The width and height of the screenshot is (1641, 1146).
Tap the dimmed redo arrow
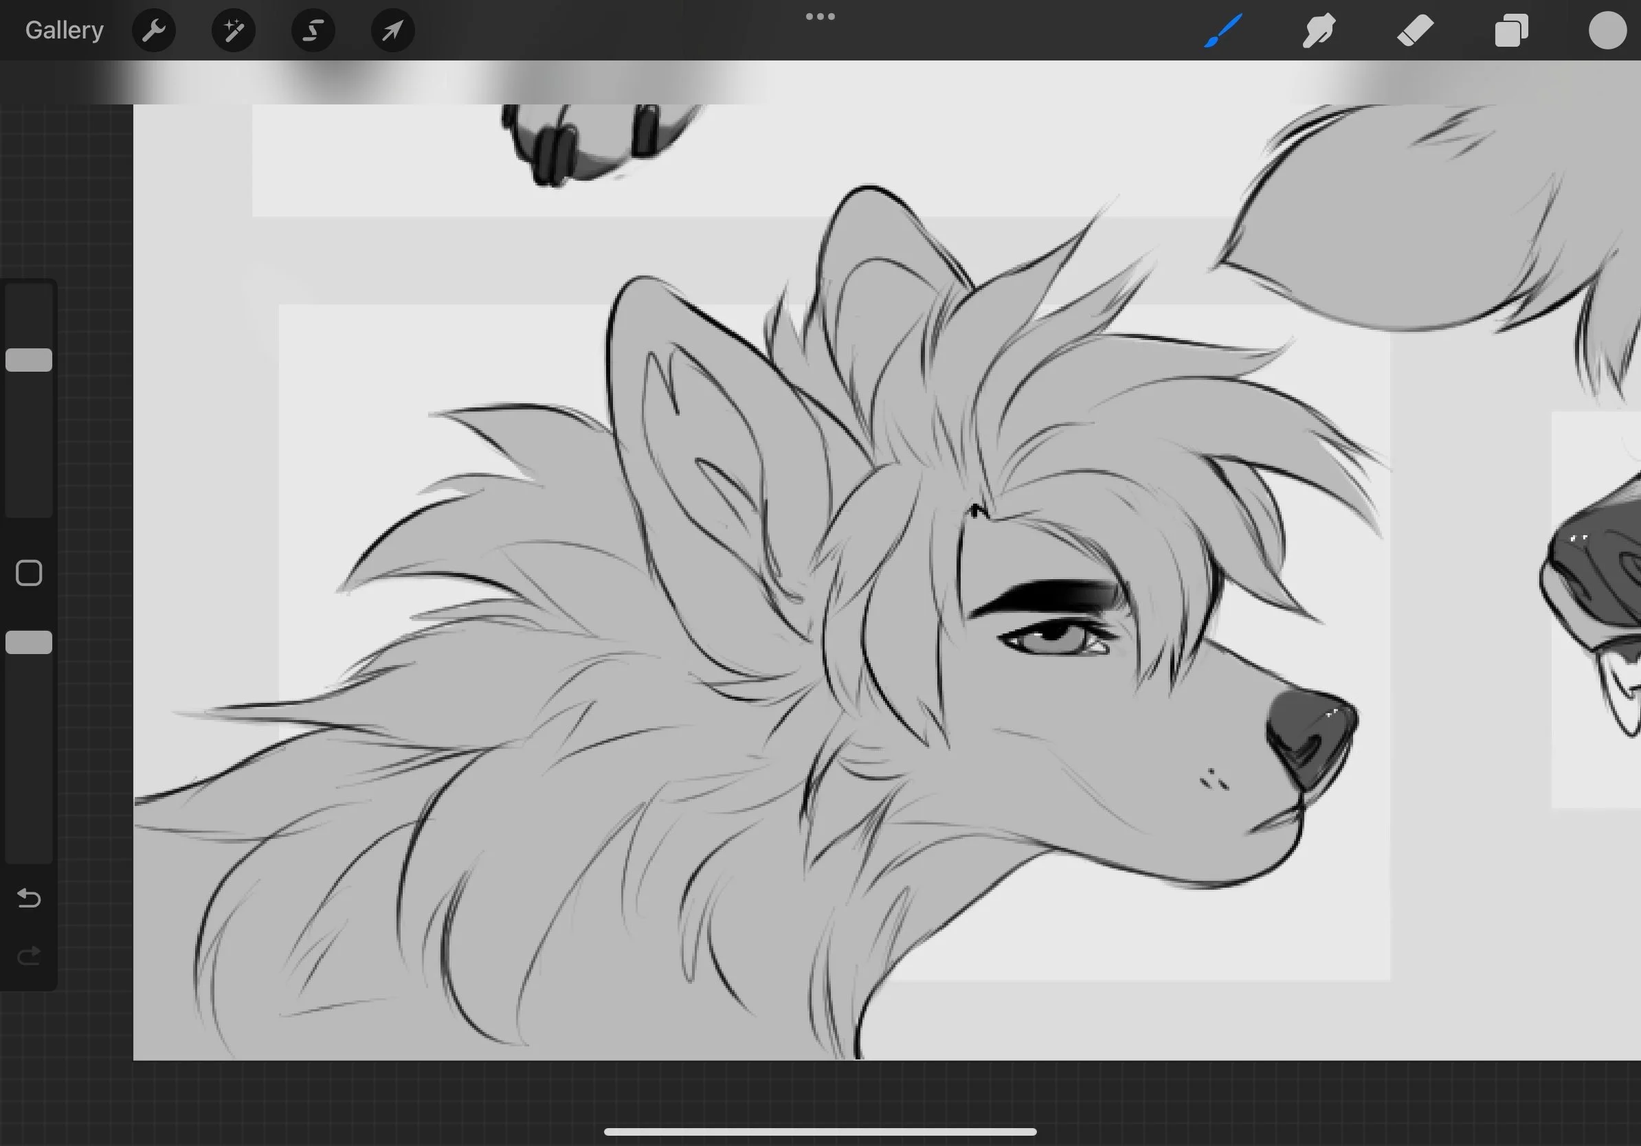pos(30,956)
